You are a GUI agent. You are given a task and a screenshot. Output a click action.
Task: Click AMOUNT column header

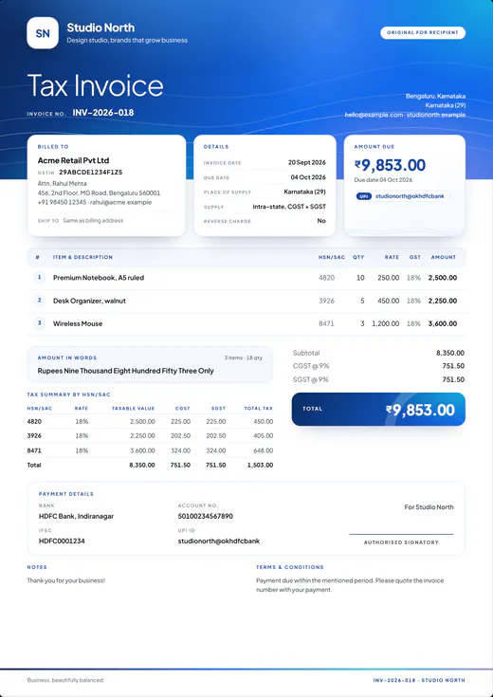[x=444, y=257]
